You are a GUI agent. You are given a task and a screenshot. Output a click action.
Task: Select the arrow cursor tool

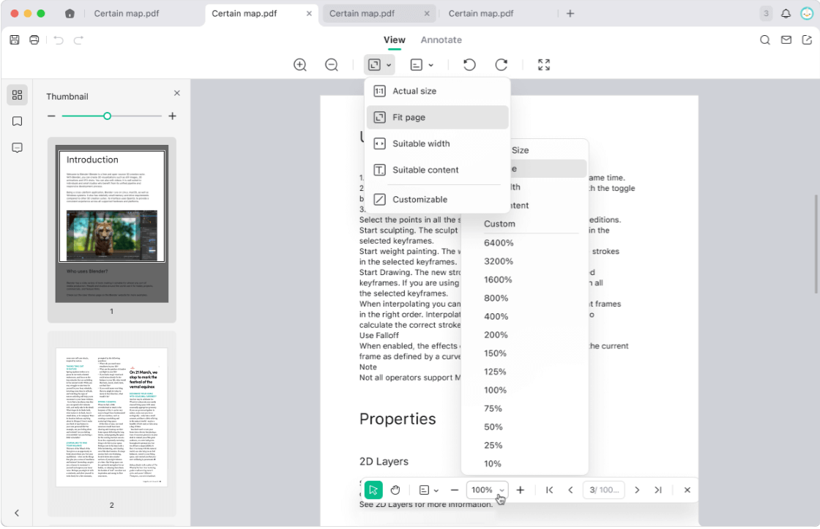click(x=373, y=489)
